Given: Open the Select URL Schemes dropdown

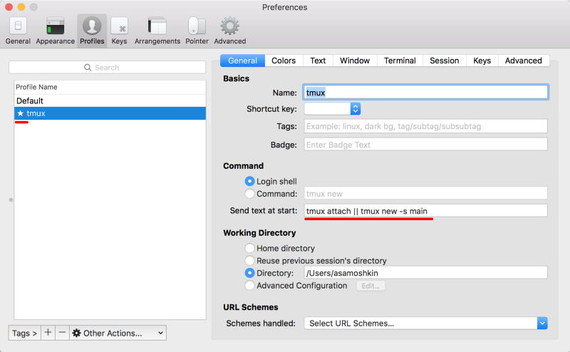Looking at the screenshot, I should [425, 323].
